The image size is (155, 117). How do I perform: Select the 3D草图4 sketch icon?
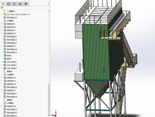pos(5,75)
